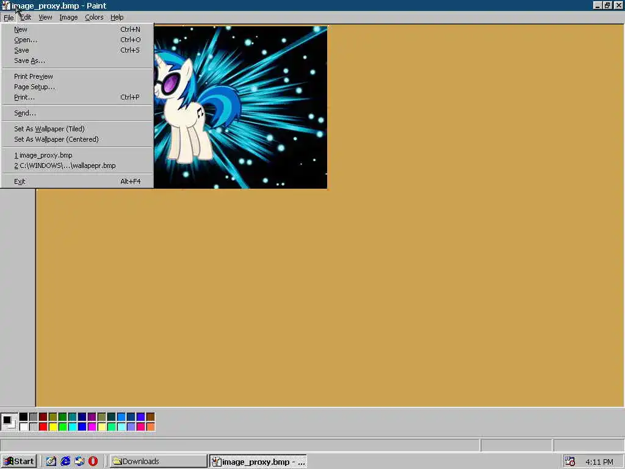Pick the white color swatch

(x=24, y=427)
